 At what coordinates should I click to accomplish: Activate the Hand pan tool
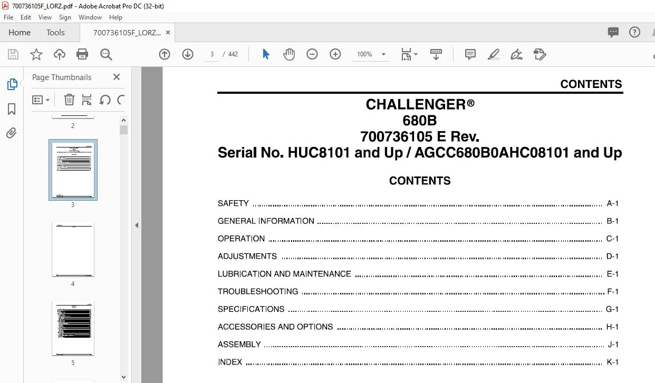pyautogui.click(x=289, y=54)
